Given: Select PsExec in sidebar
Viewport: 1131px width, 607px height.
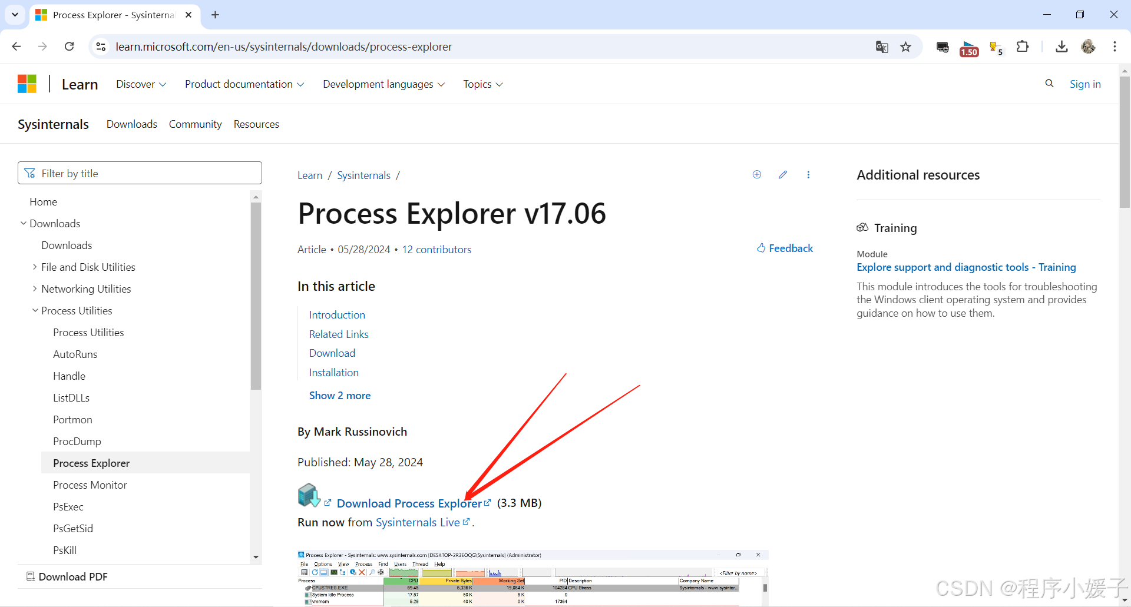Looking at the screenshot, I should click(68, 507).
